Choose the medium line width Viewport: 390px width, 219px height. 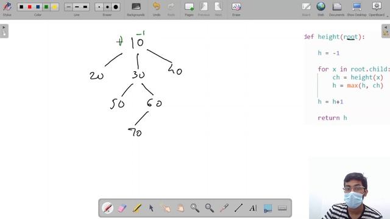click(x=77, y=7)
